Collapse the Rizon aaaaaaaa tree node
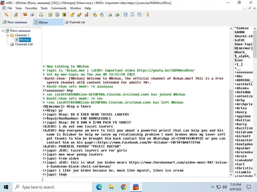The image size is (257, 192). coord(3,31)
